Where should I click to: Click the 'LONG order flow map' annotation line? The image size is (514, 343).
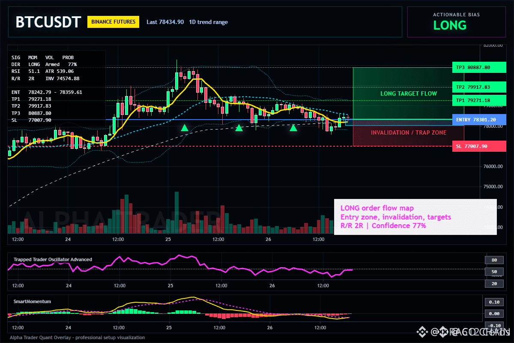(377, 208)
